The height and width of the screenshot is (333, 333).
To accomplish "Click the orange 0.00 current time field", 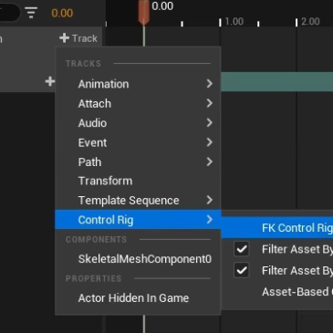I will (62, 13).
